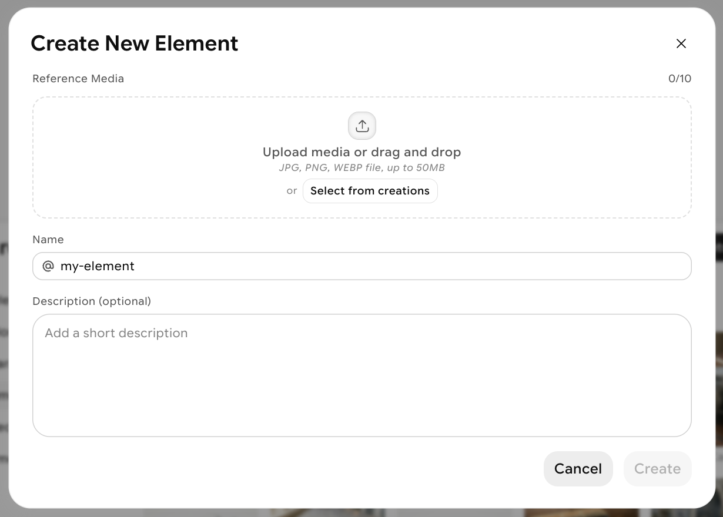Click the 0/10 reference media counter
This screenshot has height=517, width=723.
point(680,79)
